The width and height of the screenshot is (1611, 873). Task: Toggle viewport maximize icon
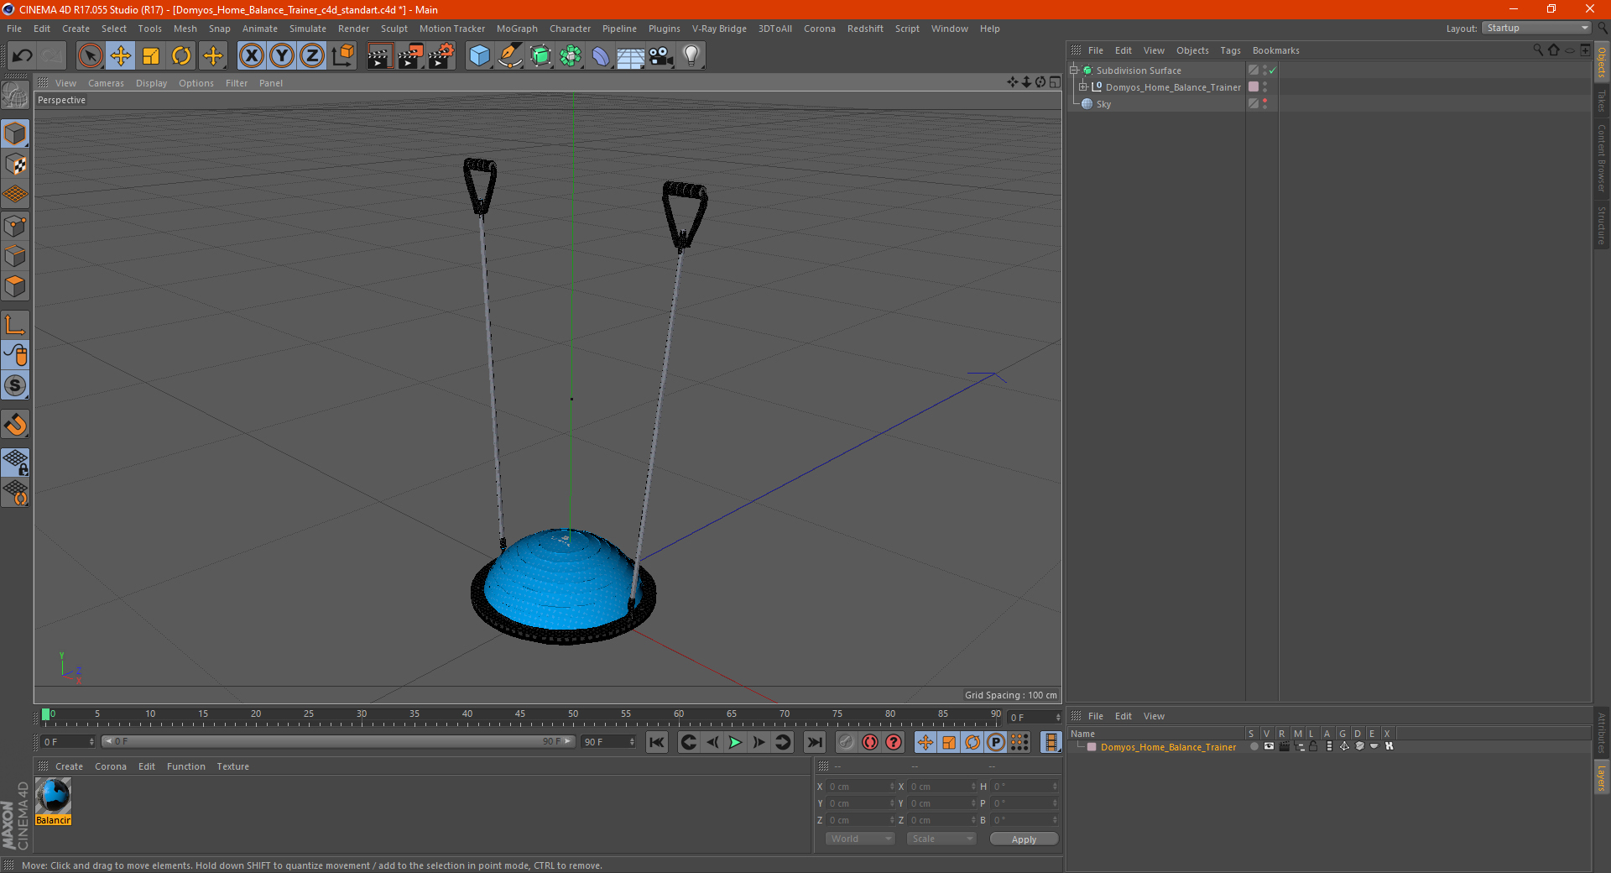pos(1055,82)
